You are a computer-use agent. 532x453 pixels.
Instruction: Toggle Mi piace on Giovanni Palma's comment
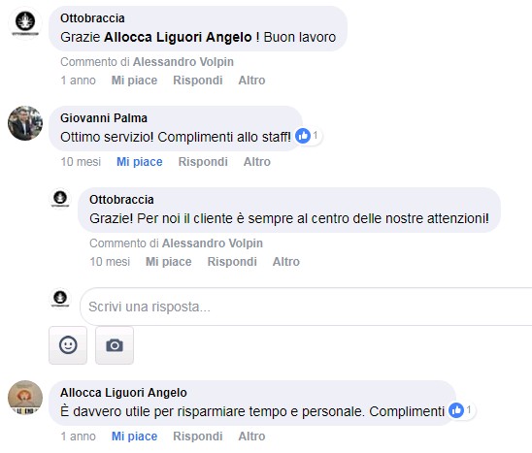click(140, 162)
